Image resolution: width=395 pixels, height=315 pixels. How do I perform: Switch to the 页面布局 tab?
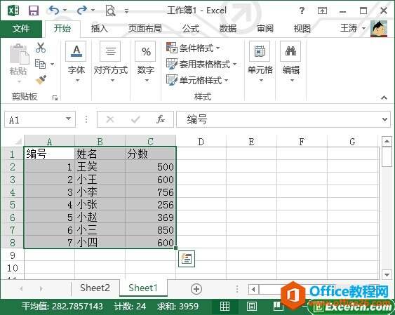[145, 29]
